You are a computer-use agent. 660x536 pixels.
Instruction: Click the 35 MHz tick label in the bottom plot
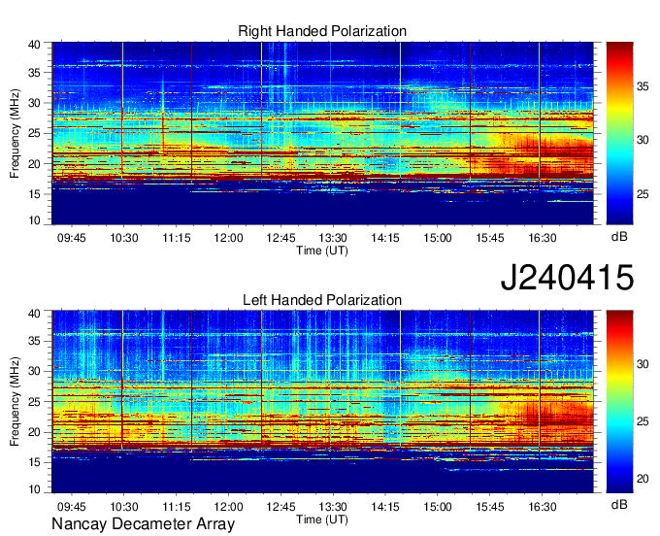click(x=35, y=341)
